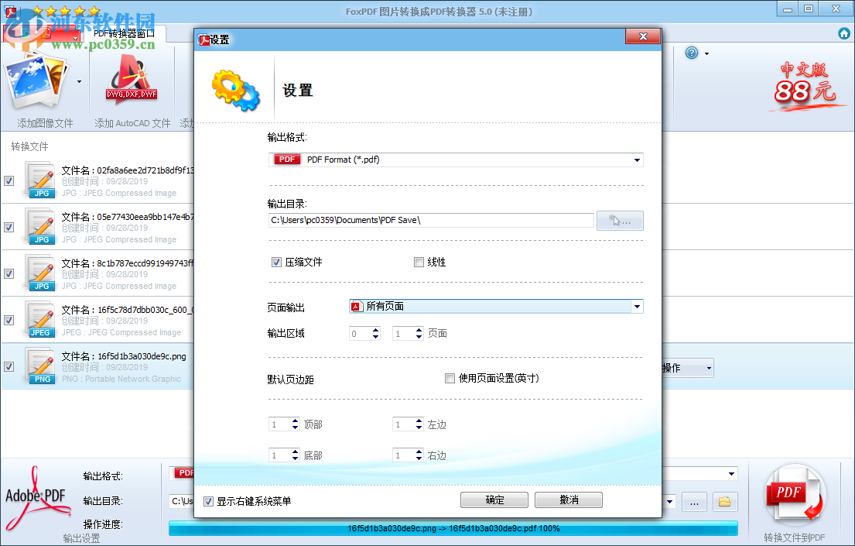Click the 撤消 button in the dialog

click(x=569, y=500)
